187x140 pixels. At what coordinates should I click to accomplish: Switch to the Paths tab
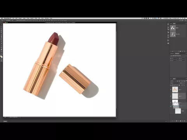click(174, 24)
